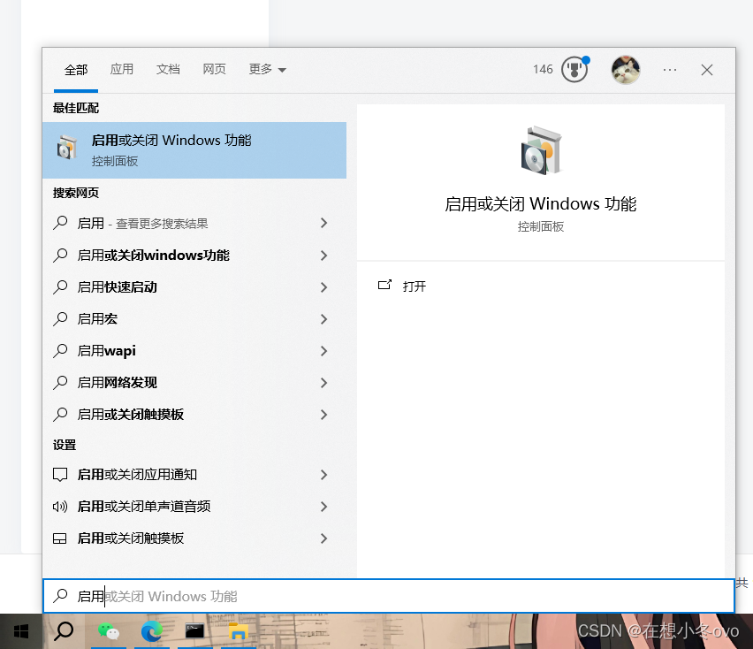
Task: Click search icon beside 启用快速启动
Action: point(60,286)
